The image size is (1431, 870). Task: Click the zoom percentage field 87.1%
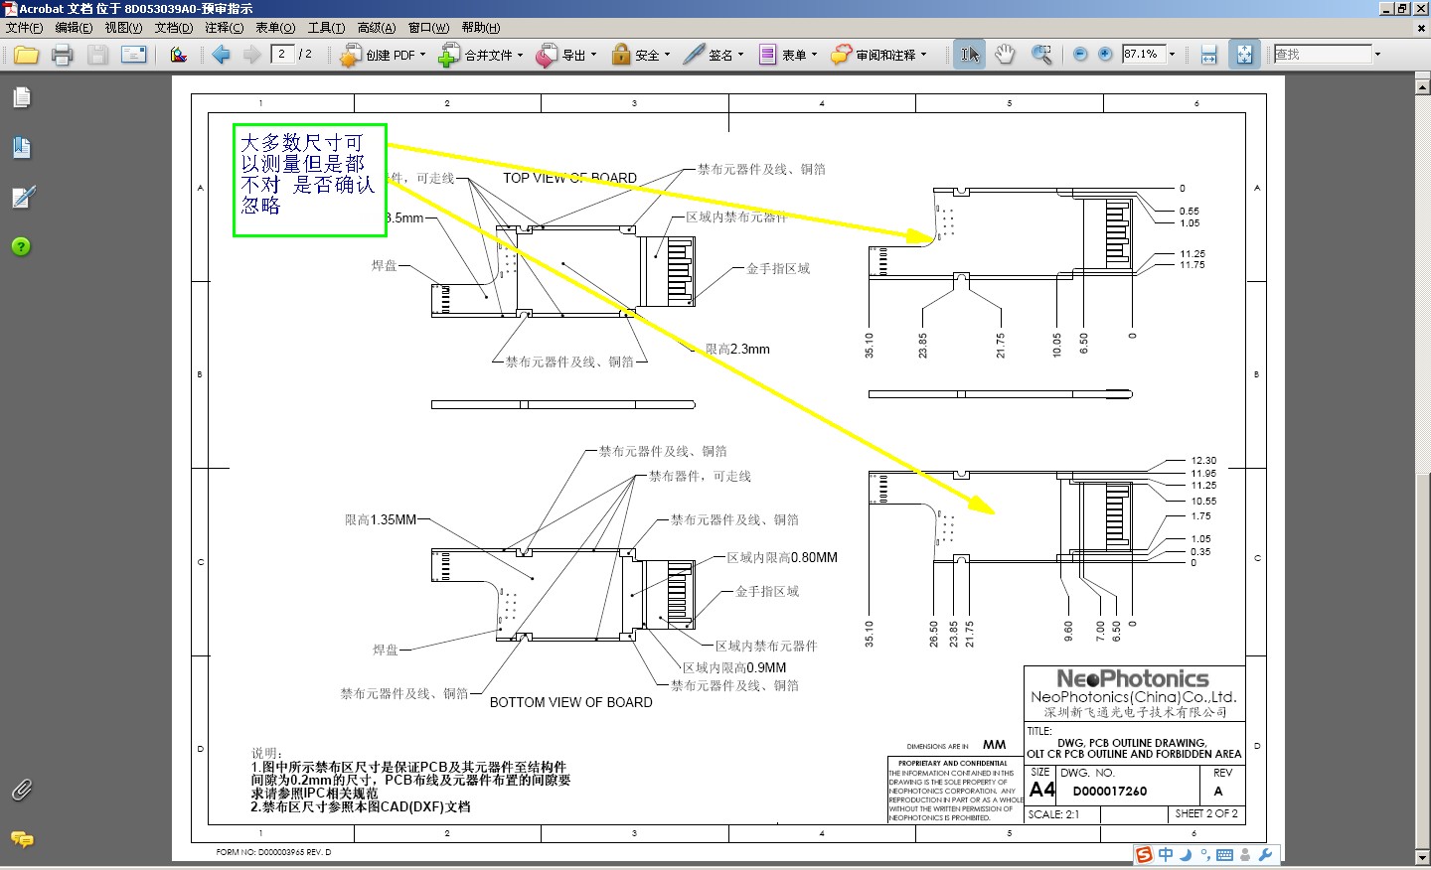click(1144, 54)
